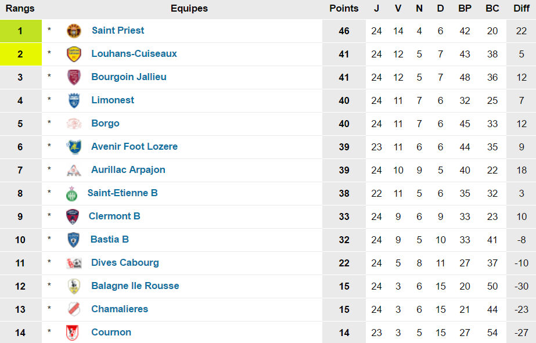
Task: Open the Borgo team link
Action: [x=105, y=123]
